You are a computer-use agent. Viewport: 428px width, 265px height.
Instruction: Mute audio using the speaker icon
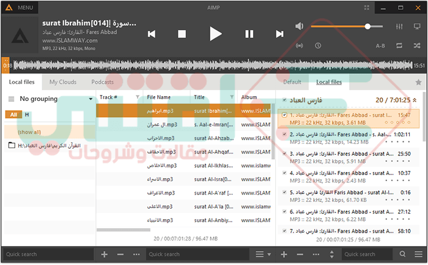click(299, 26)
